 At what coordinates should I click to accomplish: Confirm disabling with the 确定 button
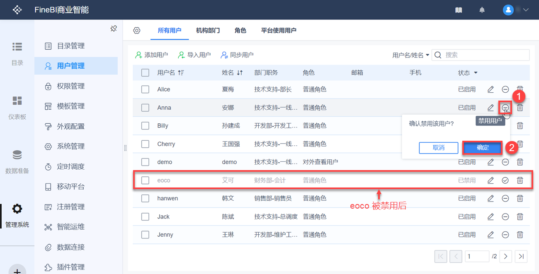(483, 148)
